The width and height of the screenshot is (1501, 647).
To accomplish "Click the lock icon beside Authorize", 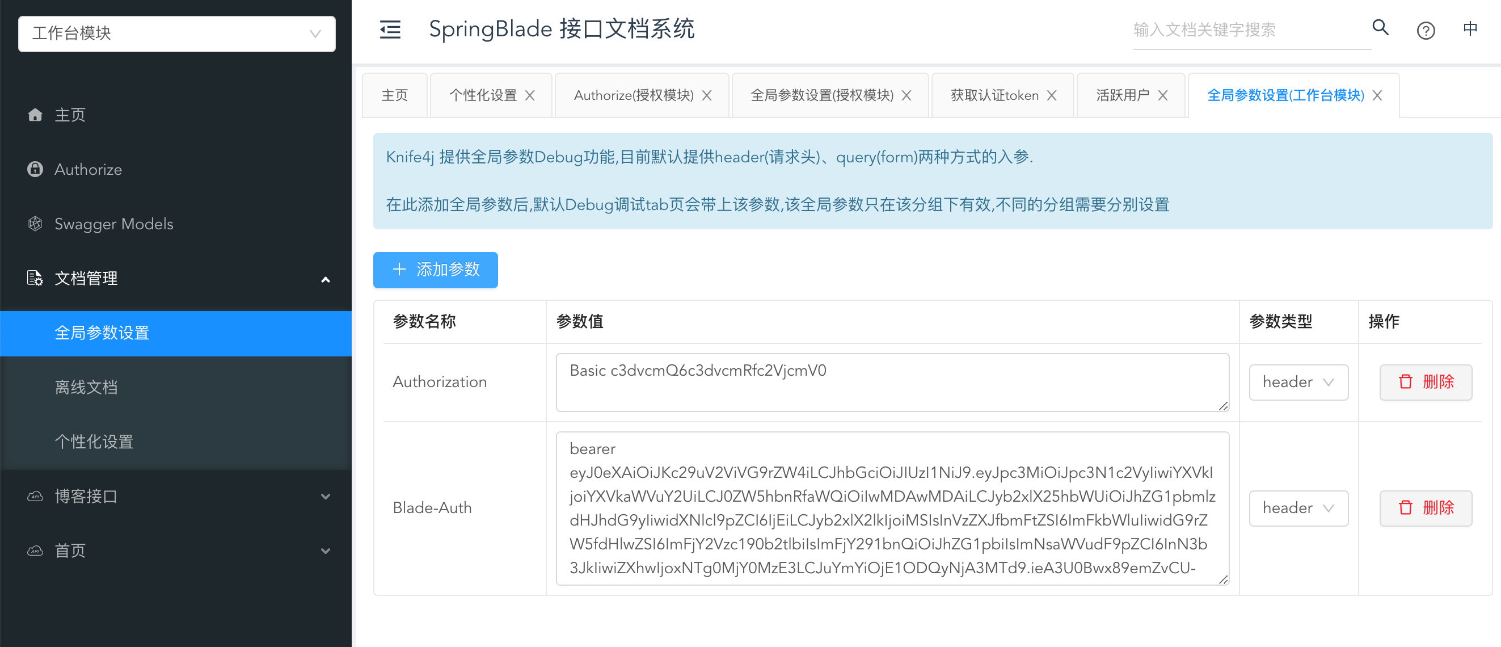I will pos(35,169).
